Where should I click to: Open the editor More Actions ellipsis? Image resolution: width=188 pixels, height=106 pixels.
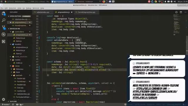[185, 12]
